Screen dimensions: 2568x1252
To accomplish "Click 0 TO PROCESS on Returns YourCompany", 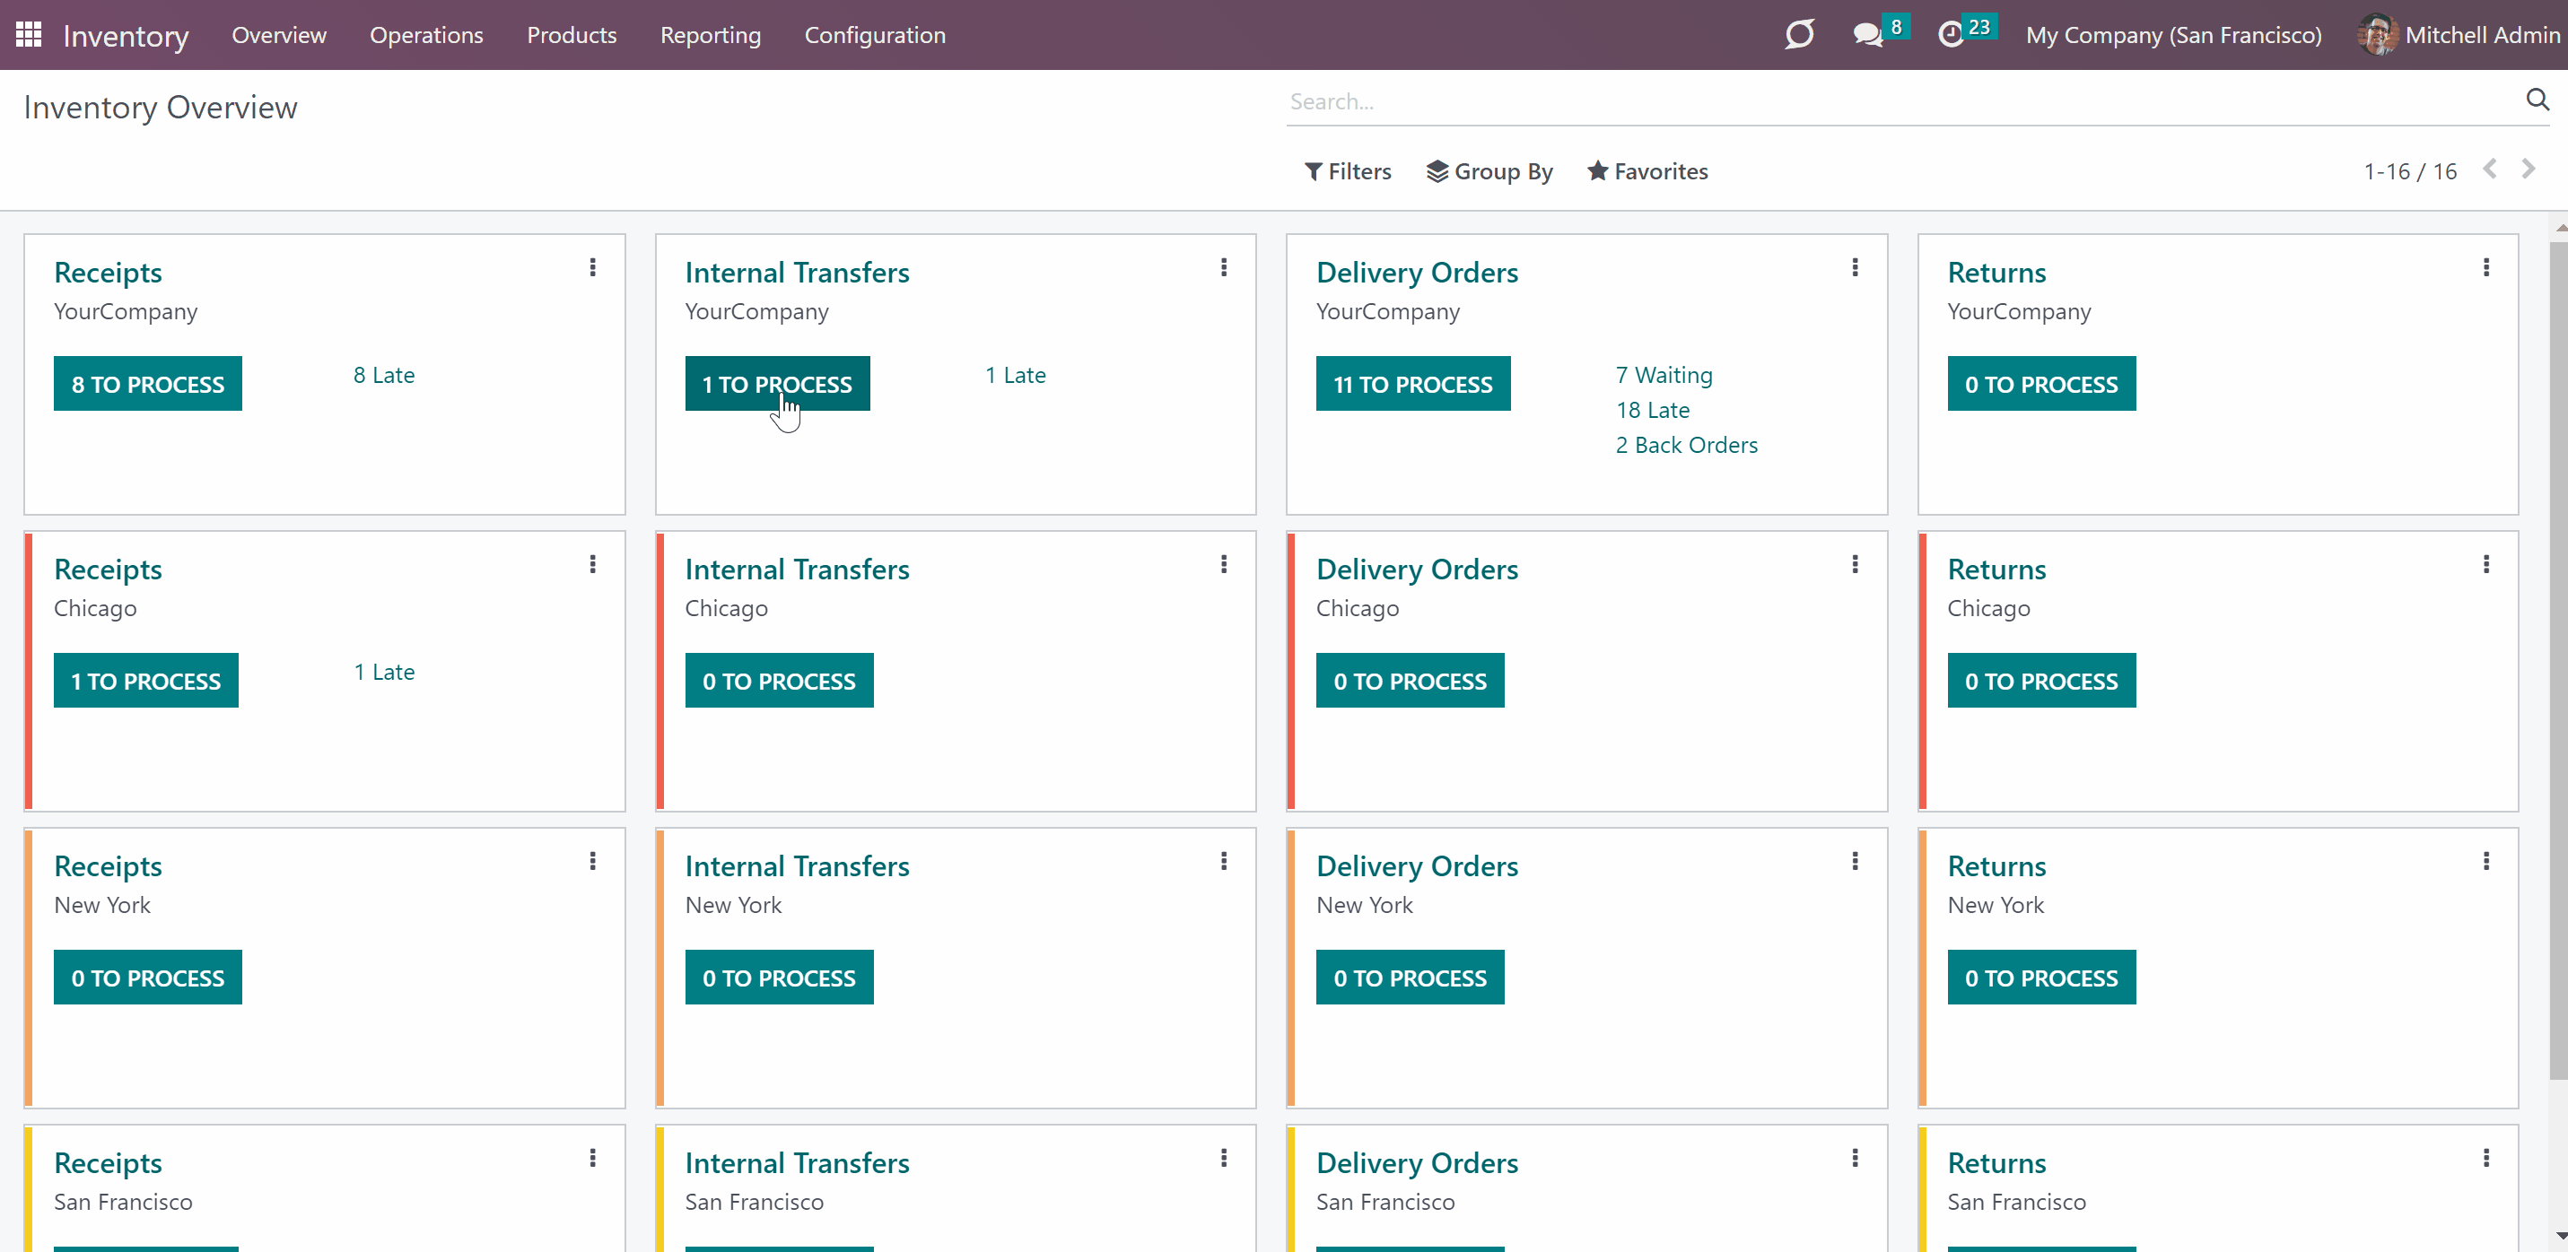I will tap(2041, 384).
